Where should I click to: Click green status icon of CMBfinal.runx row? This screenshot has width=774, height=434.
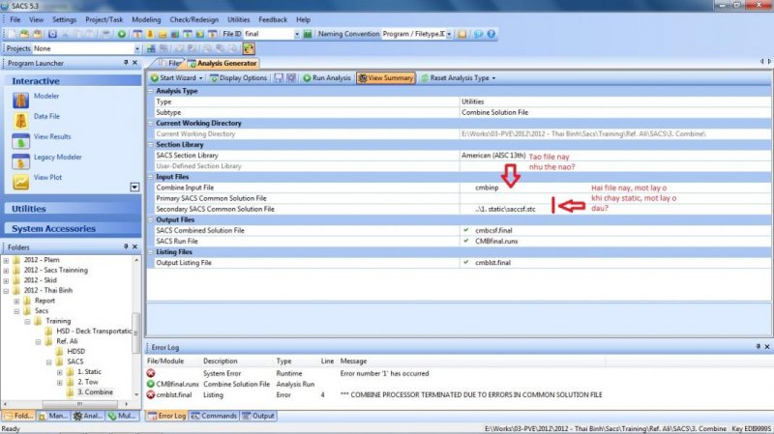151,384
